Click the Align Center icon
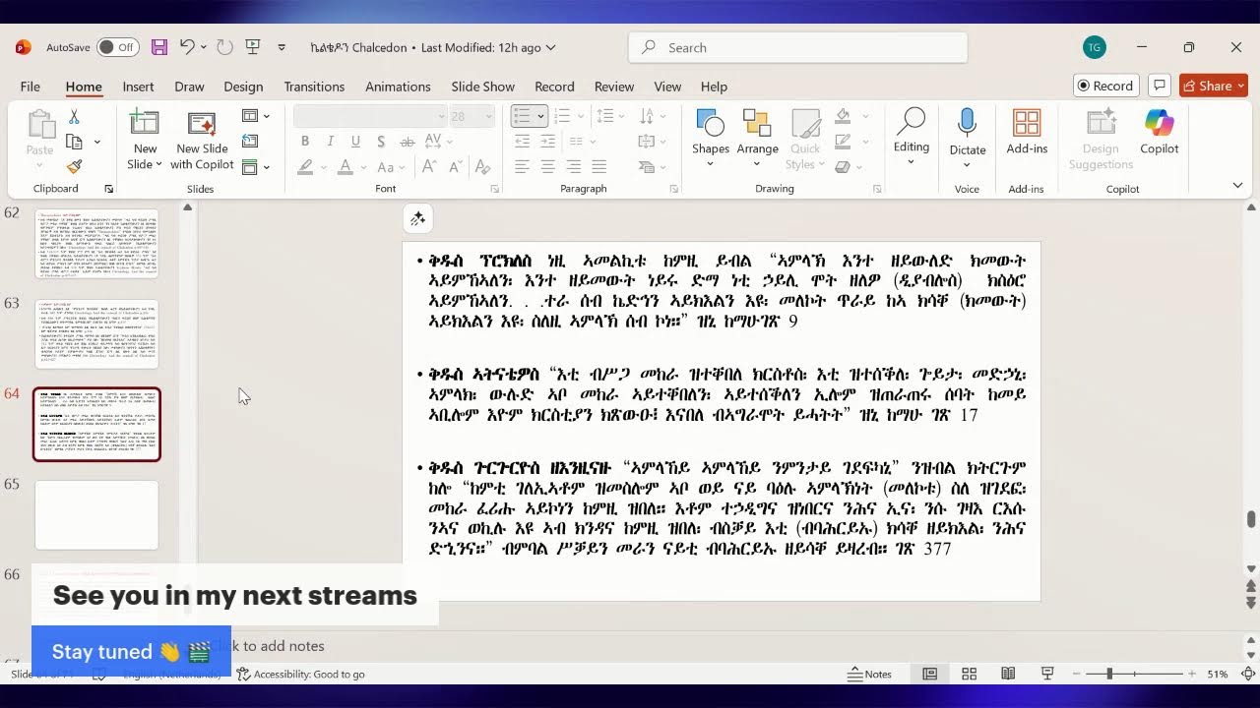The height and width of the screenshot is (708, 1260). pos(547,167)
